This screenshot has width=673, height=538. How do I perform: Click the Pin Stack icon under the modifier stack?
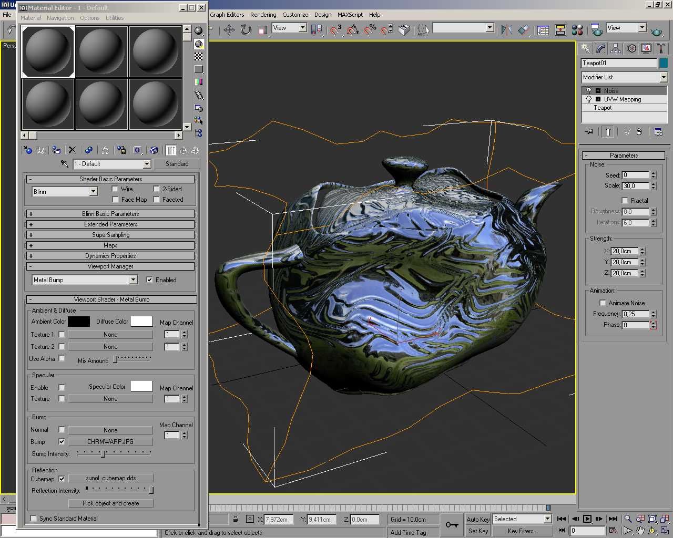click(589, 132)
